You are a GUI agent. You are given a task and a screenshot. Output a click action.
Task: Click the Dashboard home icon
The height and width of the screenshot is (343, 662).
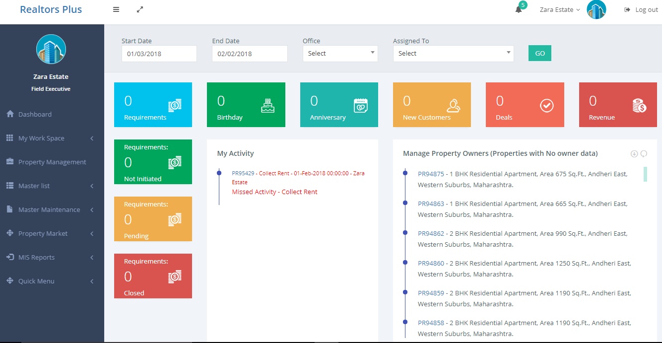point(10,114)
